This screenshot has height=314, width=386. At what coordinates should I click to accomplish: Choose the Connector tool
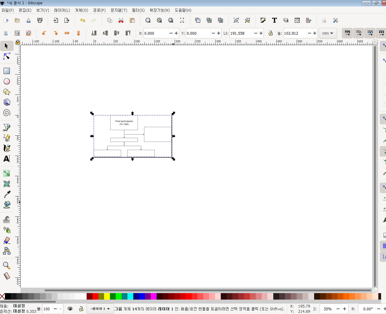[6, 251]
